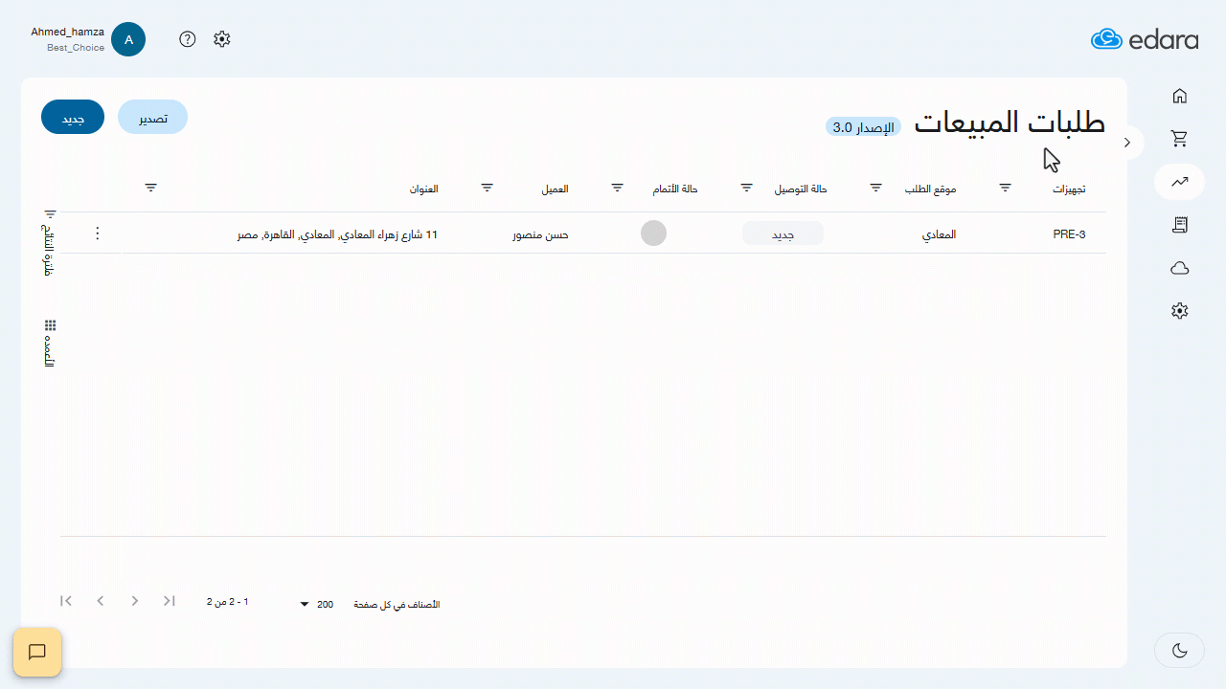Image resolution: width=1226 pixels, height=689 pixels.
Task: Open the sidebar settings gear
Action: pos(1180,311)
